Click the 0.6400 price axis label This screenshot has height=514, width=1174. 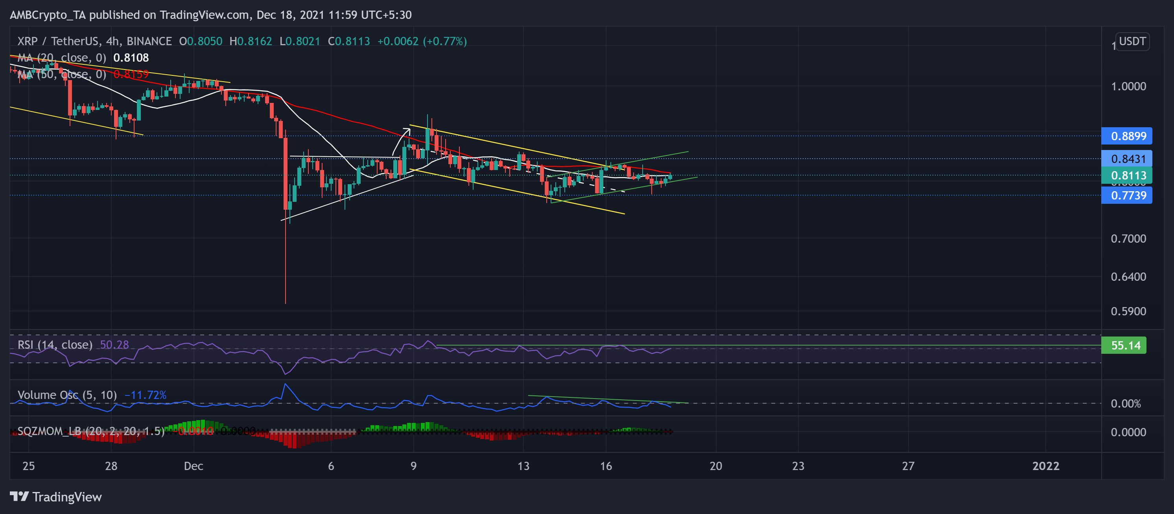click(1128, 276)
